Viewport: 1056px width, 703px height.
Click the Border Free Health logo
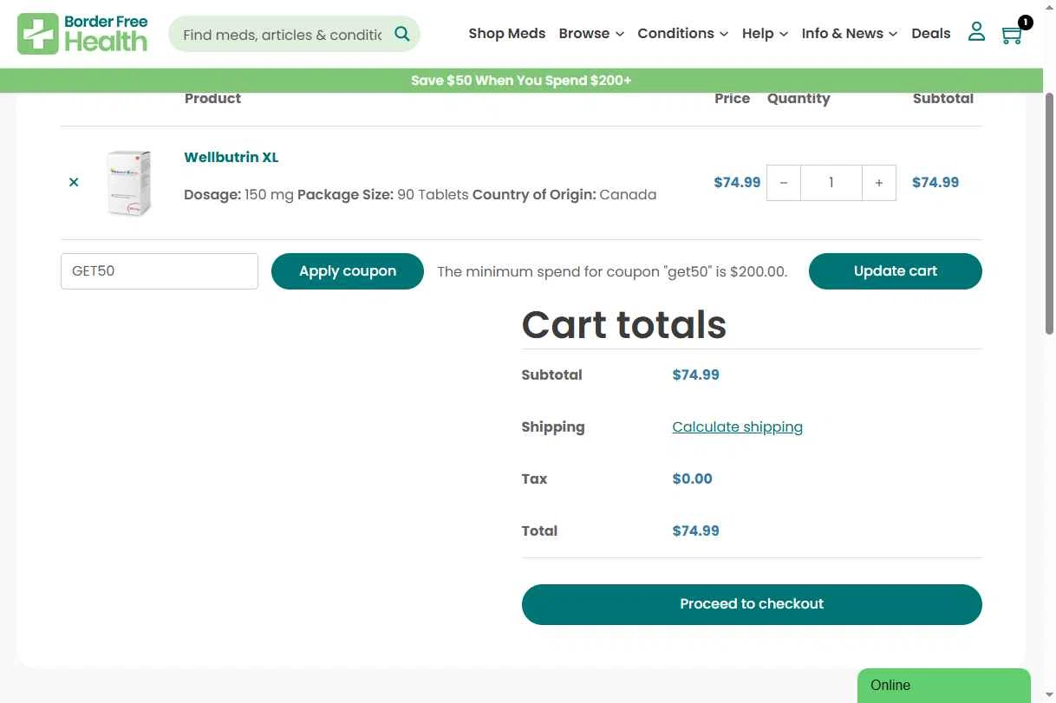point(82,34)
